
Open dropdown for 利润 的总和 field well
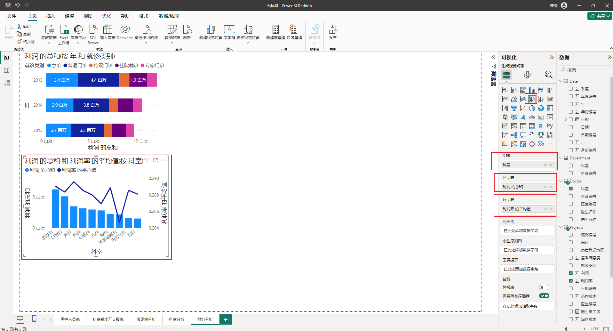(x=545, y=187)
